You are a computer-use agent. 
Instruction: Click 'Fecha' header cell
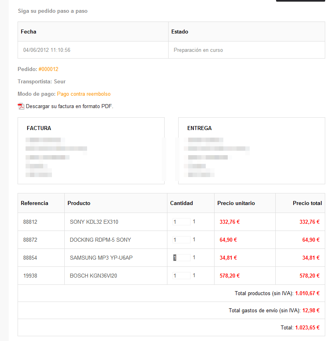(93, 32)
